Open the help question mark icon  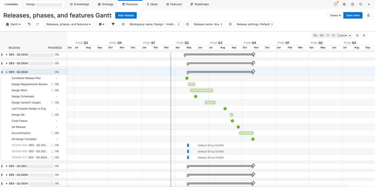pyautogui.click(x=352, y=4)
